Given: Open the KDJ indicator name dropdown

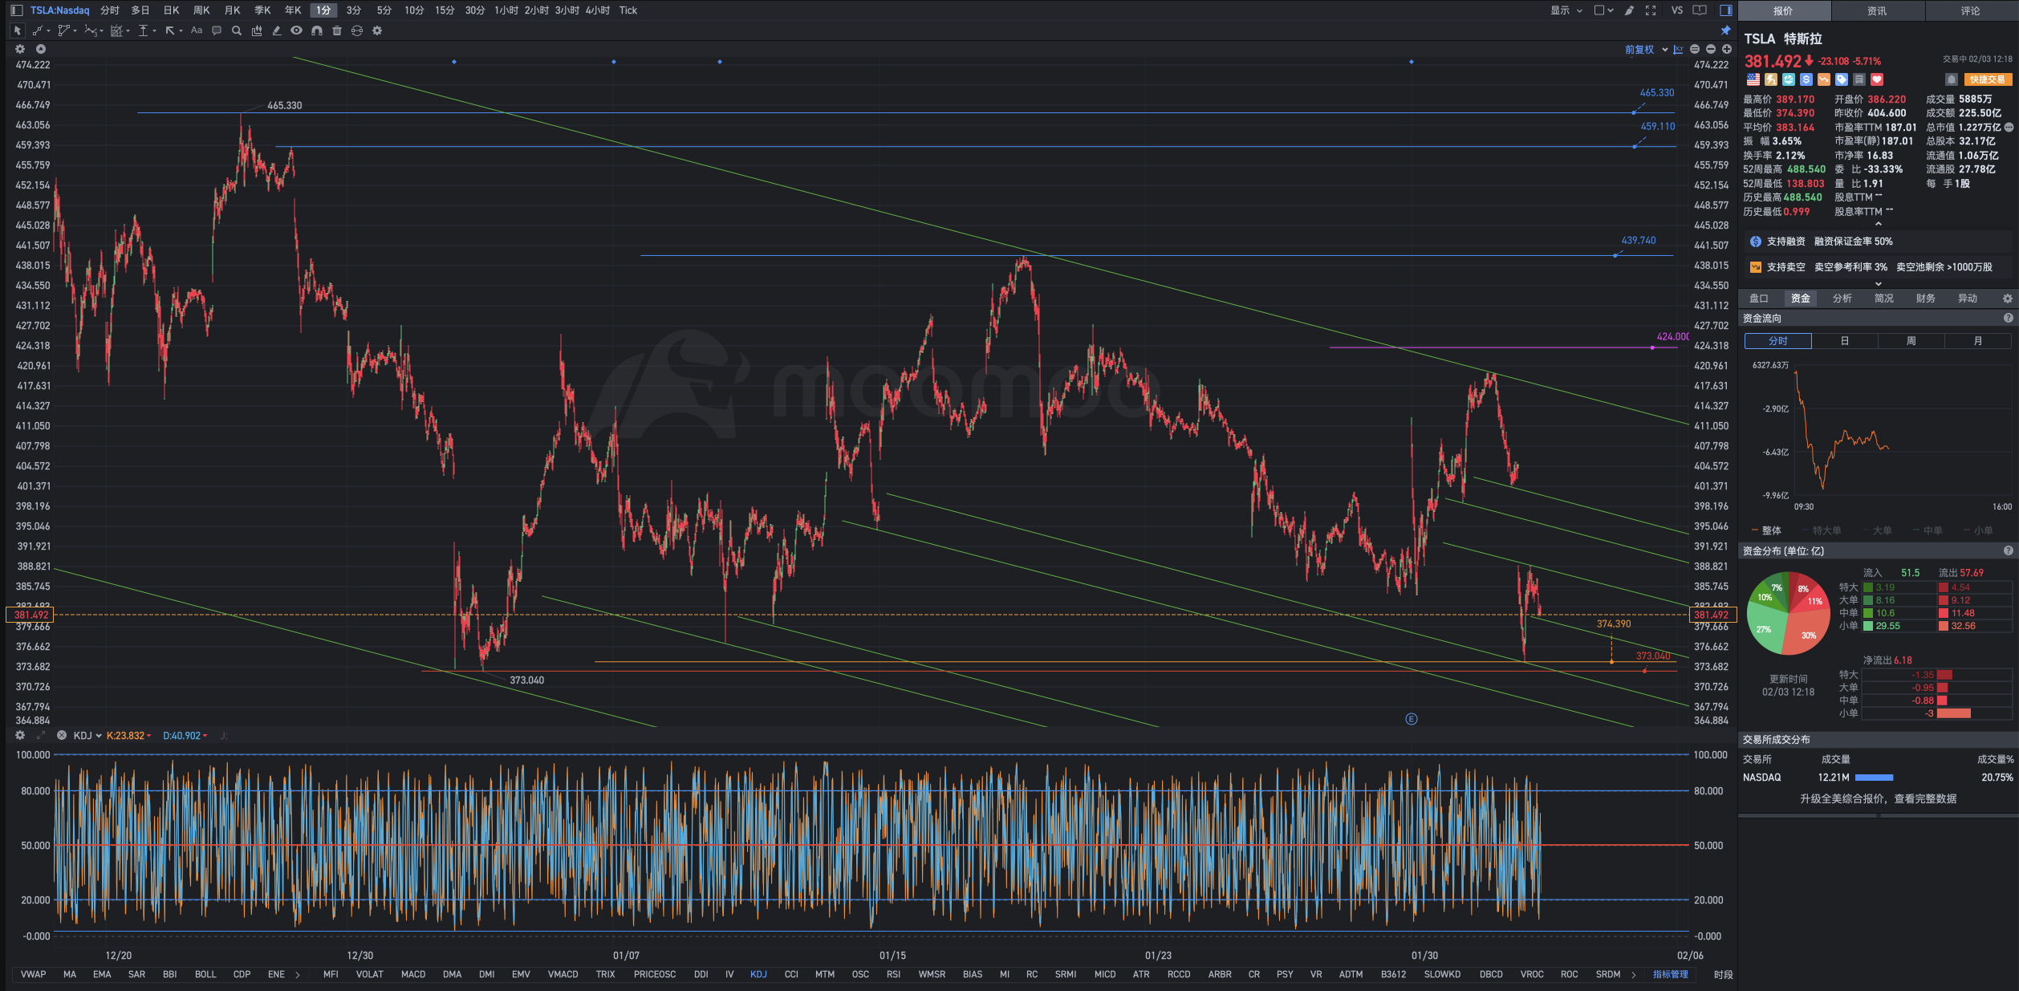Looking at the screenshot, I should click(x=87, y=736).
